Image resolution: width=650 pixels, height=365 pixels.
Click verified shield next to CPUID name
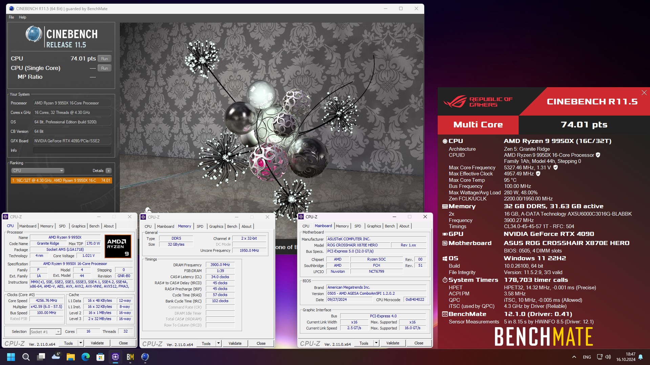(x=598, y=155)
